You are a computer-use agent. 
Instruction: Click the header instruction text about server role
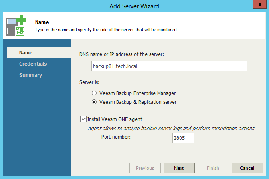click(106, 30)
